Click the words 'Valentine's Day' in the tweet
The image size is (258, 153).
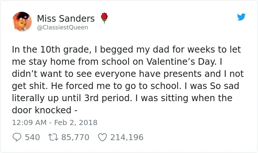coord(181,62)
